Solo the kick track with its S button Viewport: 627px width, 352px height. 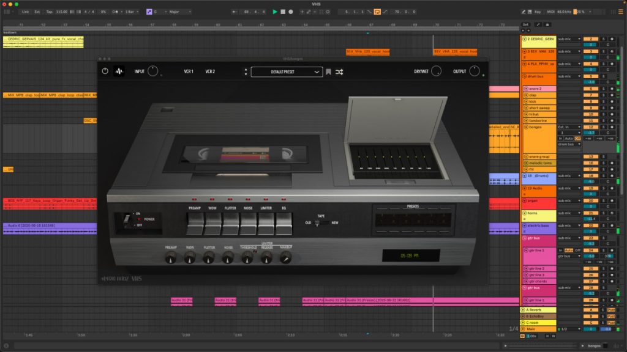pyautogui.click(x=603, y=101)
